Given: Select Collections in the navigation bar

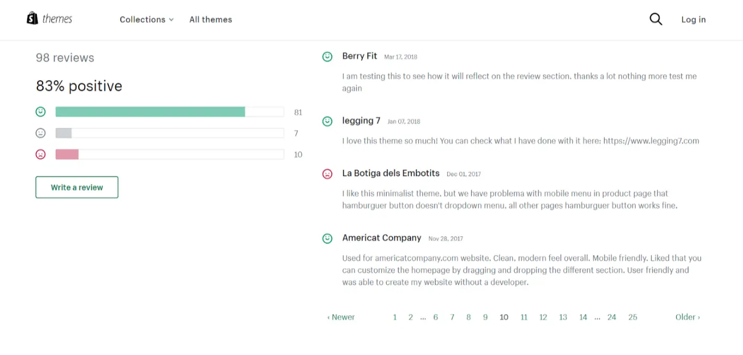Looking at the screenshot, I should pyautogui.click(x=142, y=19).
